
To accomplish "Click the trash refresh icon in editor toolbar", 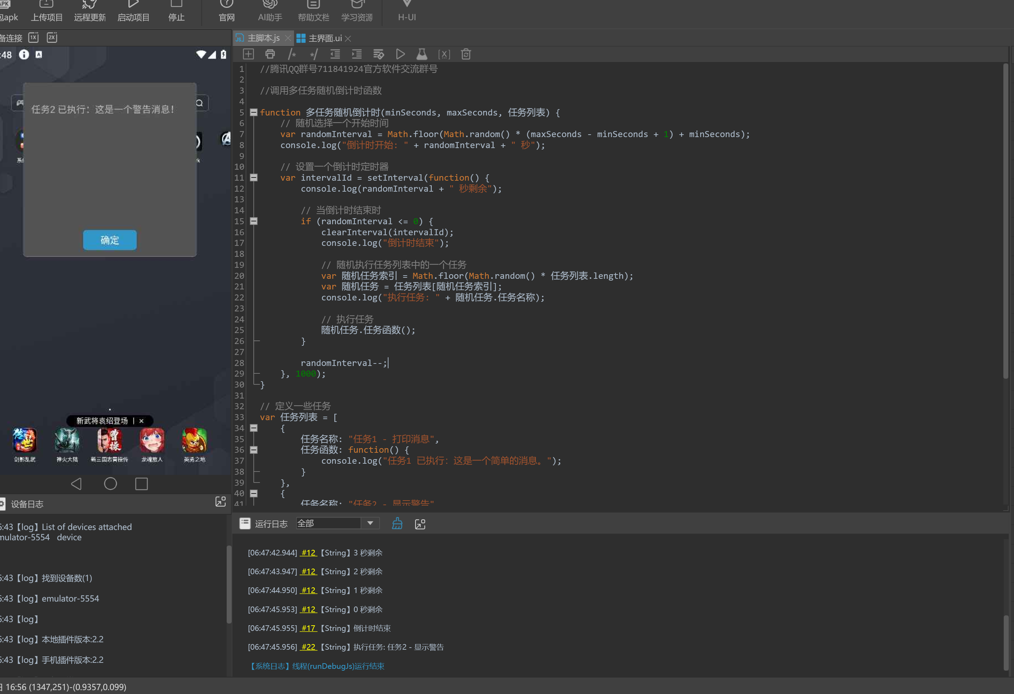I will (x=466, y=54).
